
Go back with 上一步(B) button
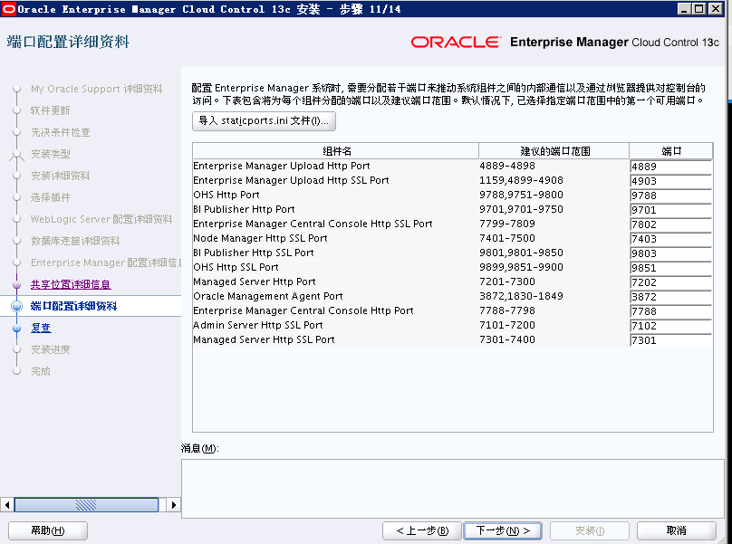422,530
